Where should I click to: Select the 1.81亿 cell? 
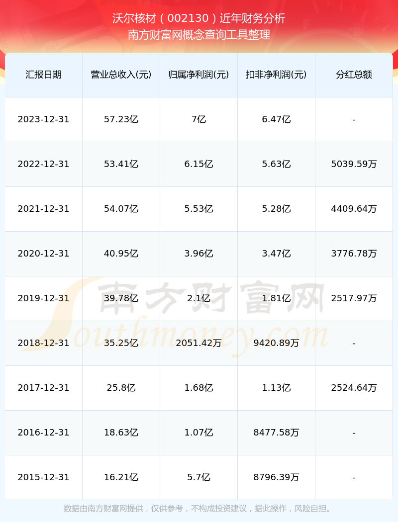tap(277, 298)
